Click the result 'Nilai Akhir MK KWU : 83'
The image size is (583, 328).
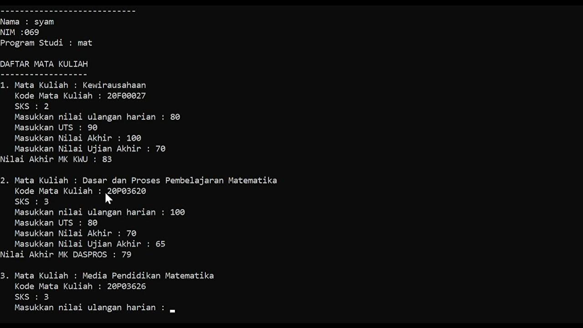coord(56,159)
